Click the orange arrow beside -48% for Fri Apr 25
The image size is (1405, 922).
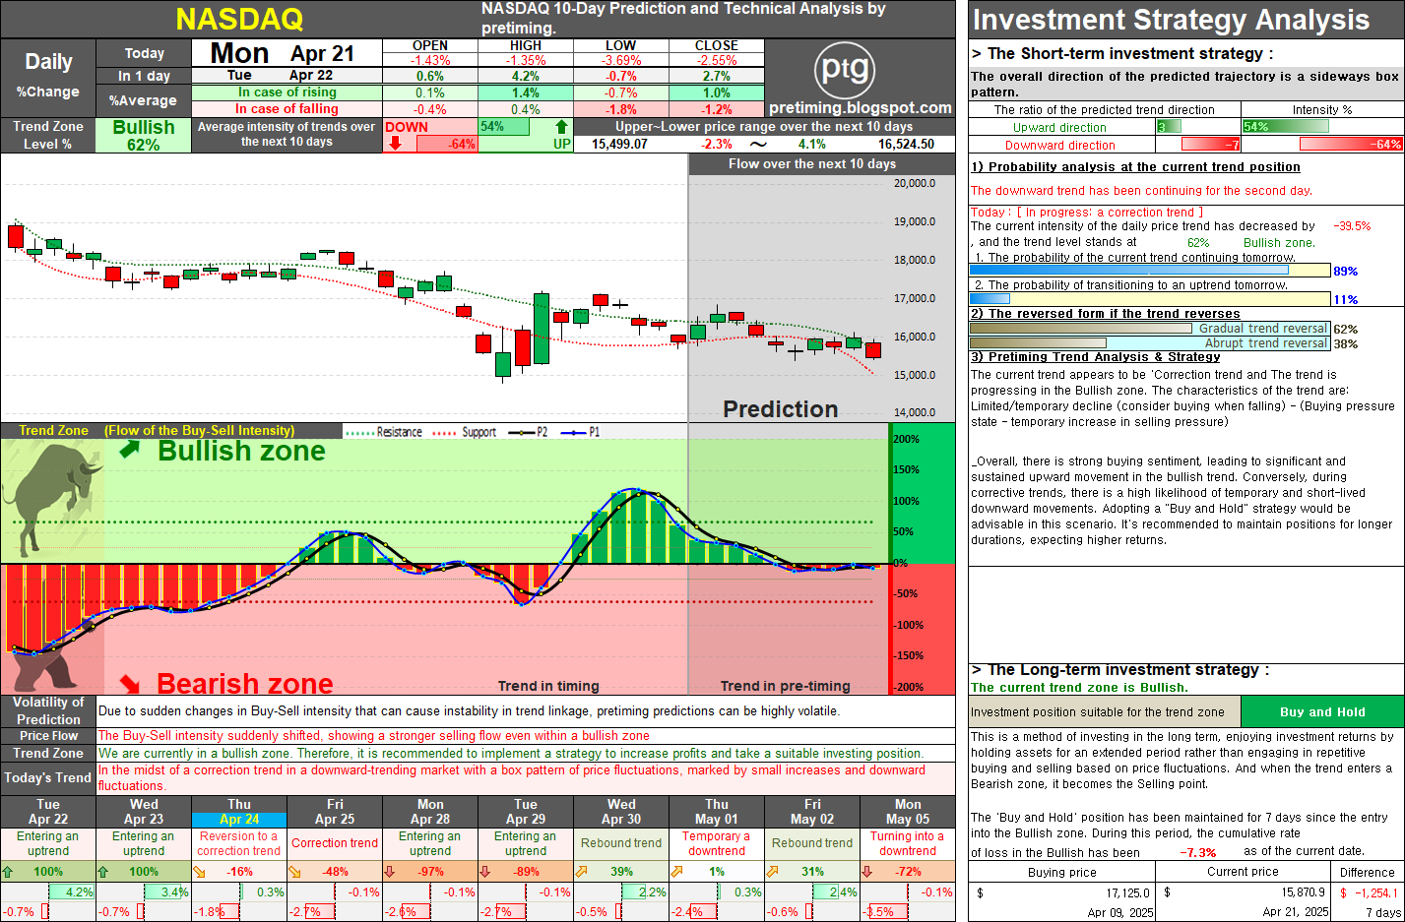coord(294,872)
